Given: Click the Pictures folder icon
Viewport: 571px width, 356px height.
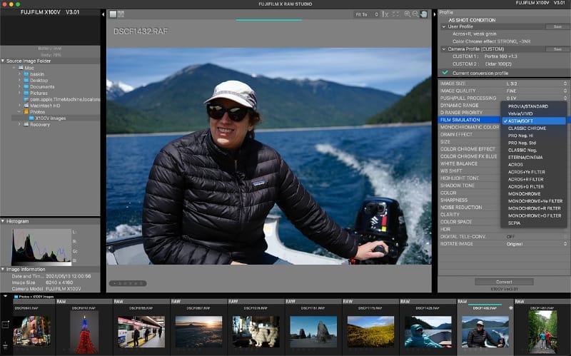Looking at the screenshot, I should (26, 93).
